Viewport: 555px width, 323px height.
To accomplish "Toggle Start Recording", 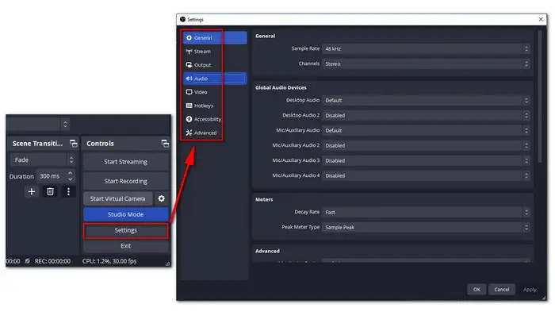I will (x=126, y=180).
